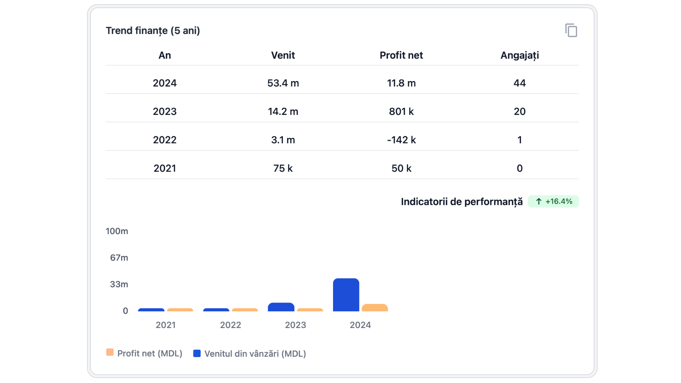Click the blue Venitul din vânzări legend swatch
The height and width of the screenshot is (383, 681).
[x=197, y=353]
